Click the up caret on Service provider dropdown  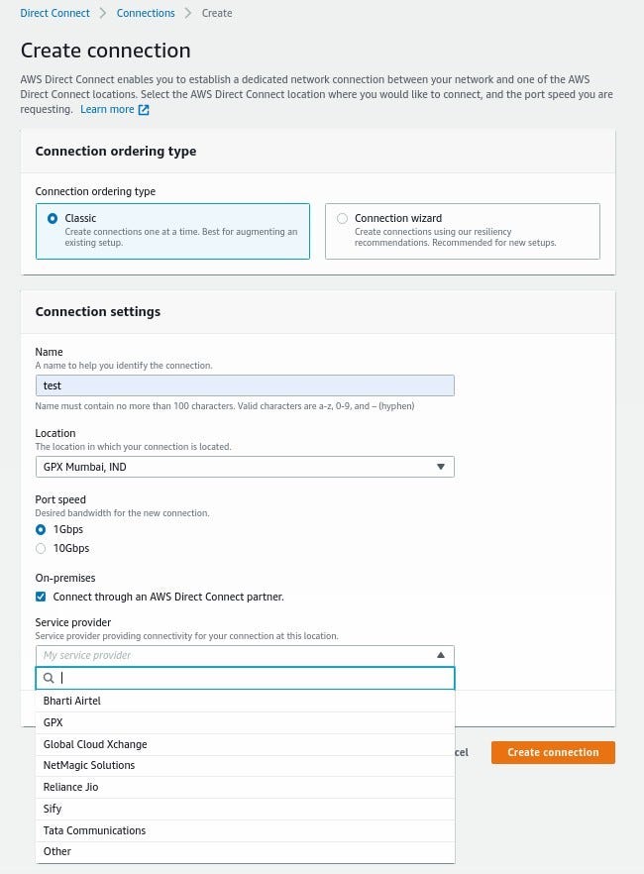440,655
